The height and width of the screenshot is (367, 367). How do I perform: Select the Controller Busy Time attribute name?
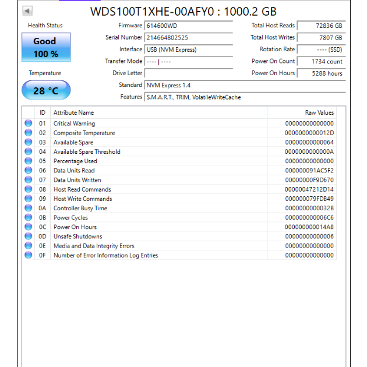(80, 208)
